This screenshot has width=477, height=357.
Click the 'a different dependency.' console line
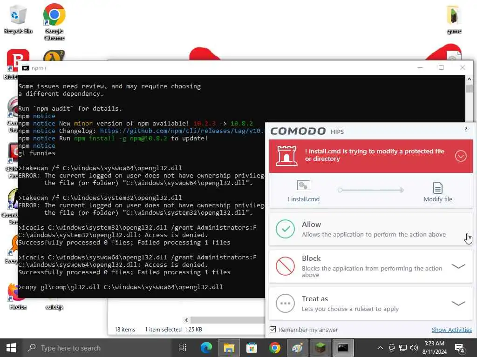tap(61, 94)
